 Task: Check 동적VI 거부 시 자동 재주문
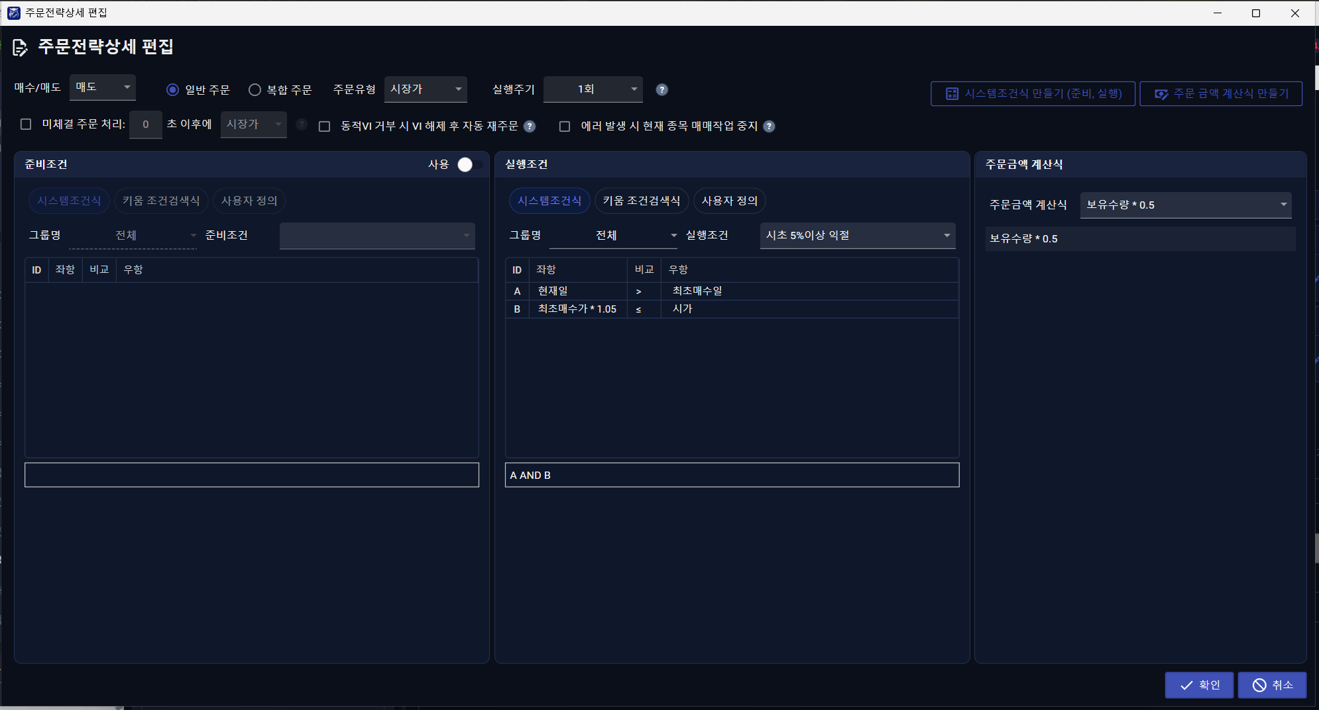[x=324, y=126]
